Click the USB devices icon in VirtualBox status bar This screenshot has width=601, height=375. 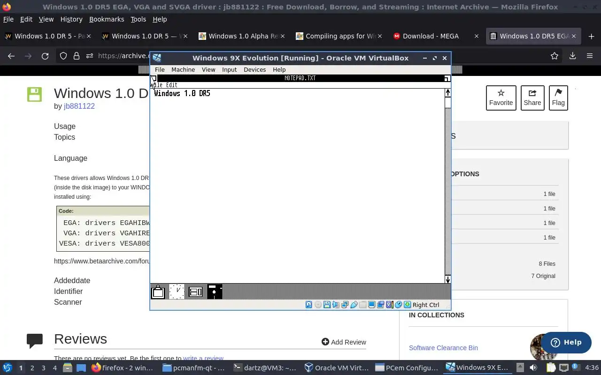(354, 305)
